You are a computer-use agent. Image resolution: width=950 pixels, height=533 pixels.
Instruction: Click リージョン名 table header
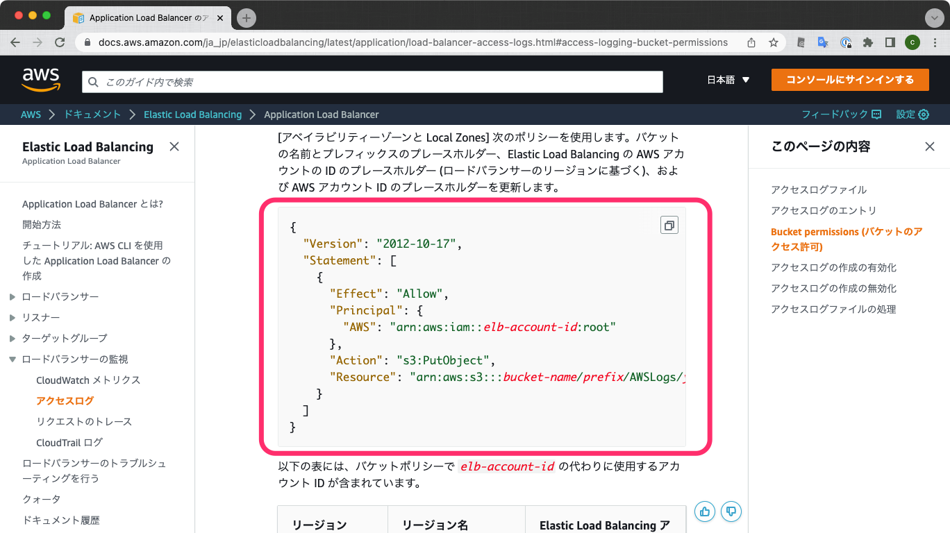435,525
